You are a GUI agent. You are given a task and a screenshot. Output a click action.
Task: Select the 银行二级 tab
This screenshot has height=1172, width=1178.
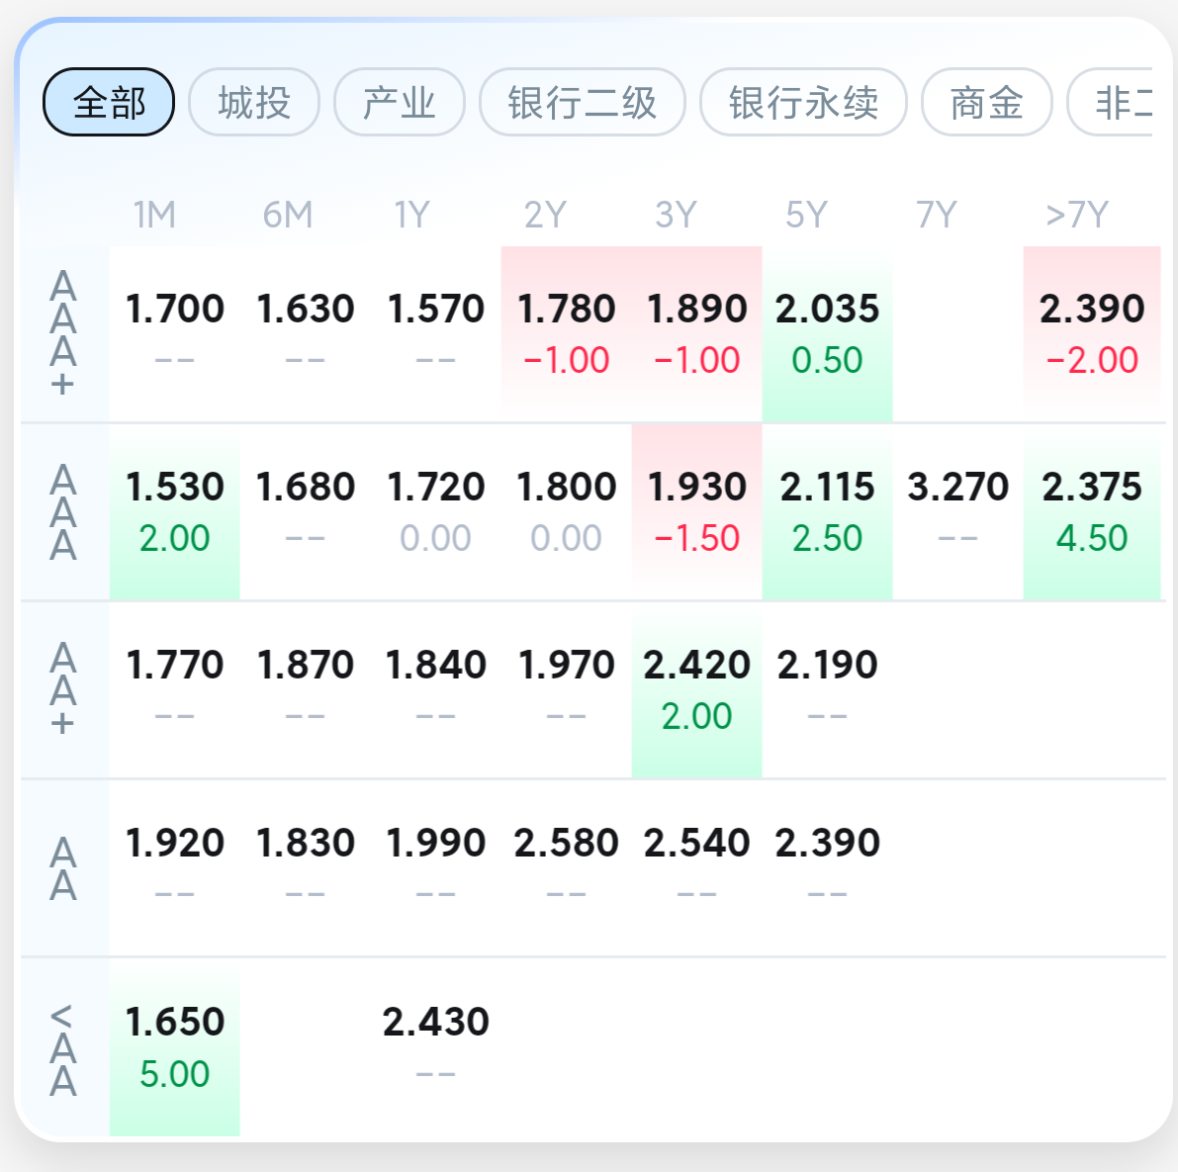[582, 102]
